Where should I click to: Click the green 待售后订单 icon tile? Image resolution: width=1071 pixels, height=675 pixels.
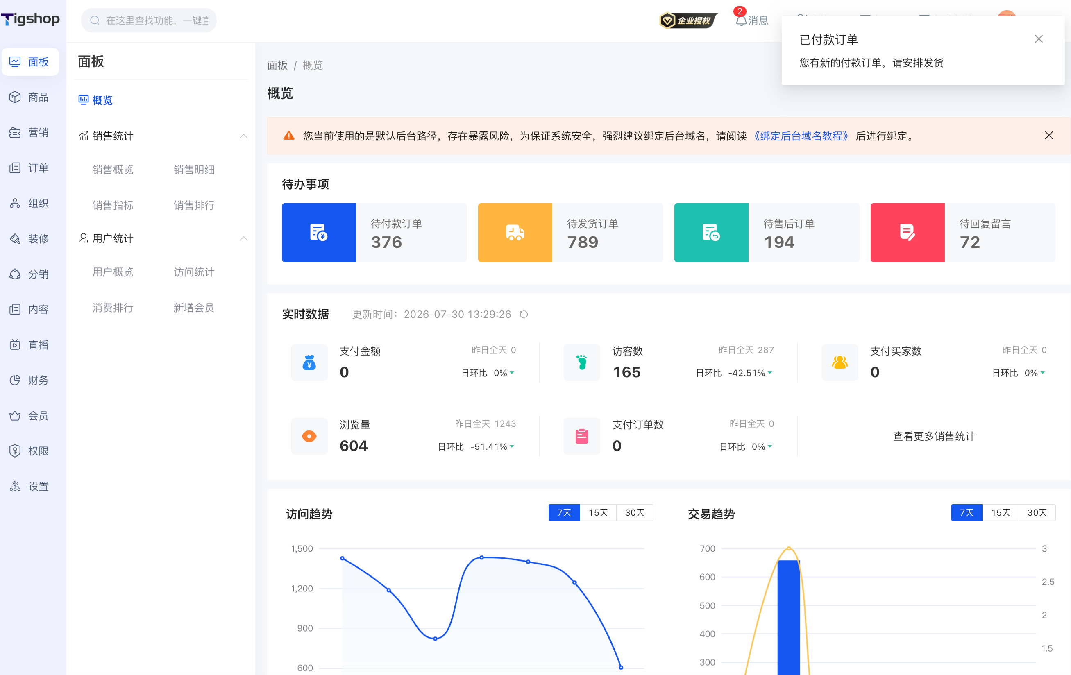711,233
